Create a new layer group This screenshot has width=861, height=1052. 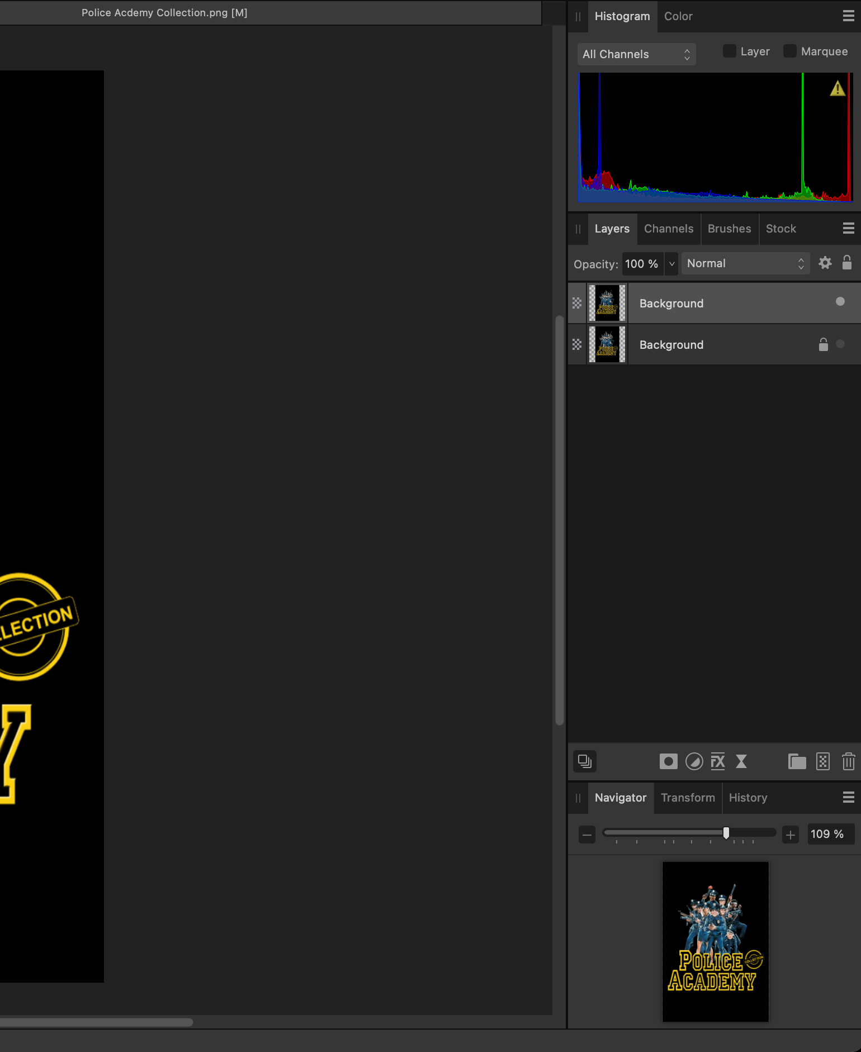(x=797, y=761)
